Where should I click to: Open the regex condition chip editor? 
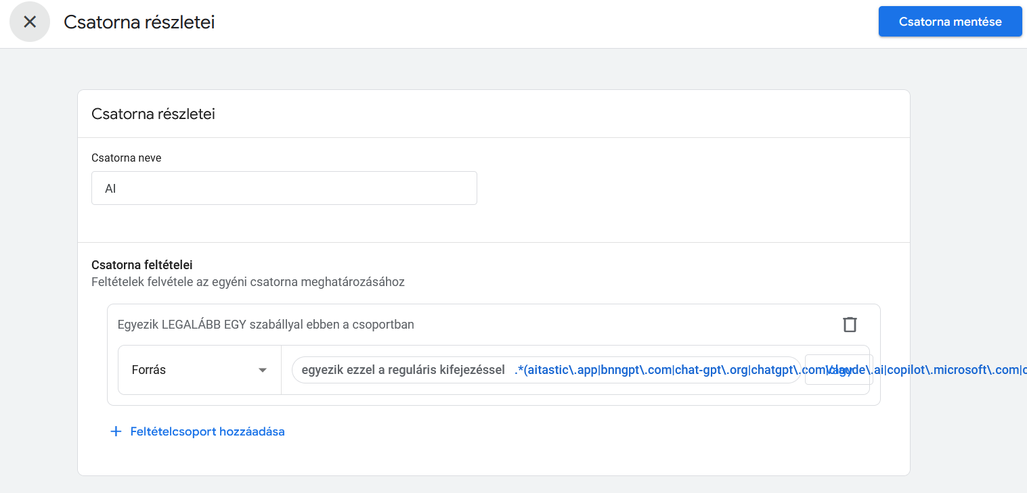(546, 370)
